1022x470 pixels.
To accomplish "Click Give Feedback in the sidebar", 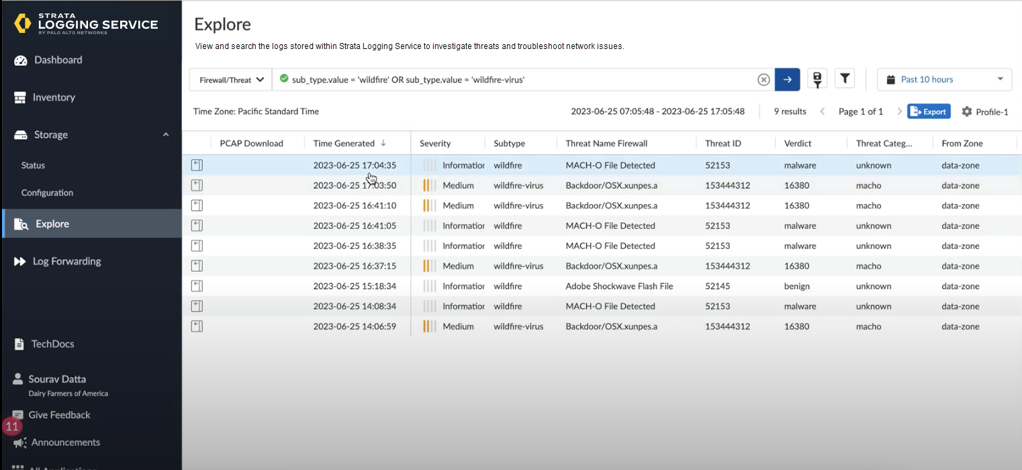I will tap(59, 415).
